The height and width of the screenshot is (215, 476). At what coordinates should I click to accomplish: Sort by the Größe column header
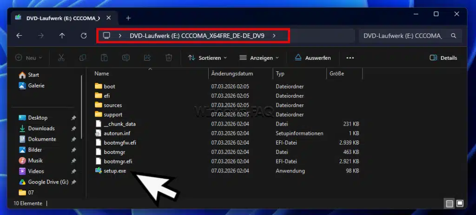337,74
